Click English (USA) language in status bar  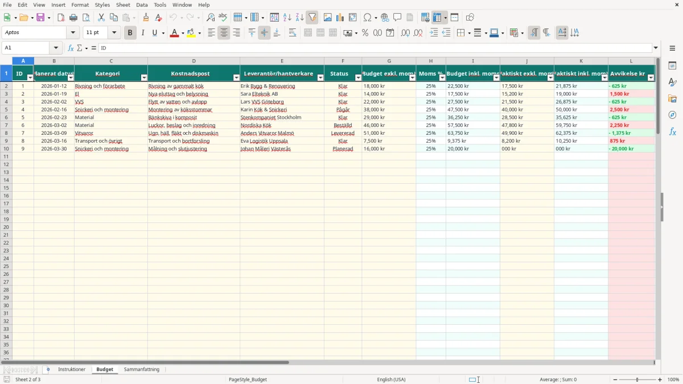(x=391, y=379)
